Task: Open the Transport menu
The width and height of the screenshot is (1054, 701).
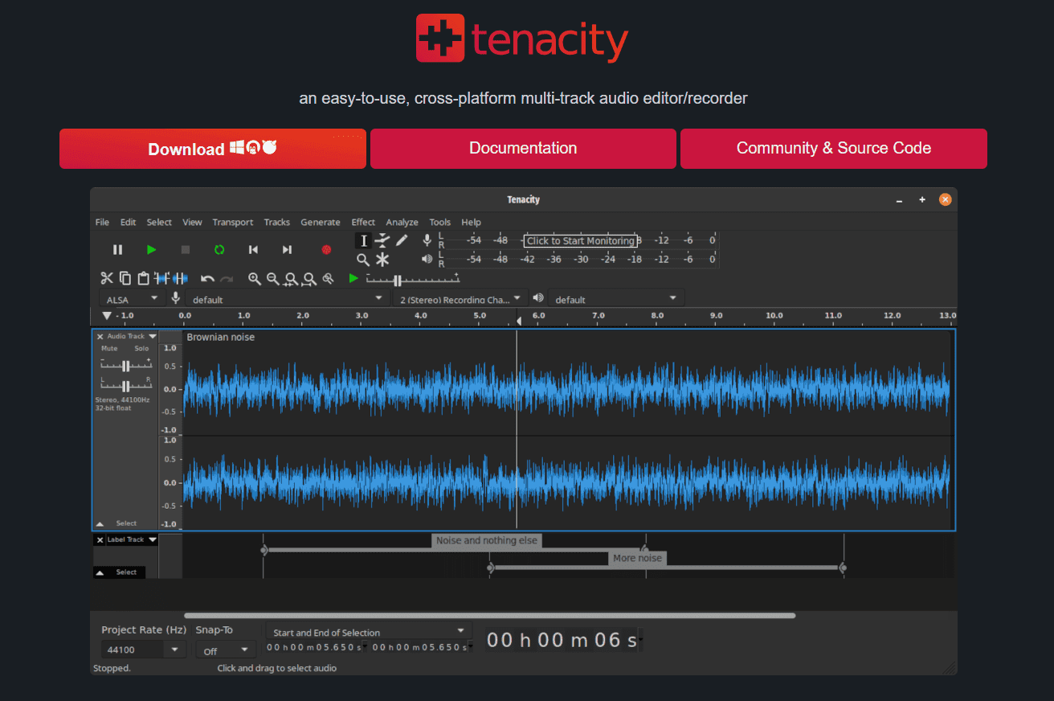Action: [233, 222]
